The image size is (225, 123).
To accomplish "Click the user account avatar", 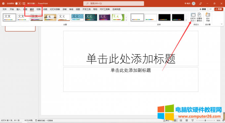I will (x=194, y=3).
